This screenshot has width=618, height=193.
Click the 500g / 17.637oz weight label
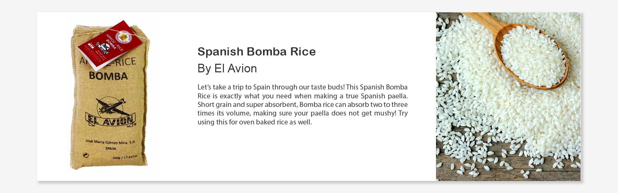[x=125, y=157]
